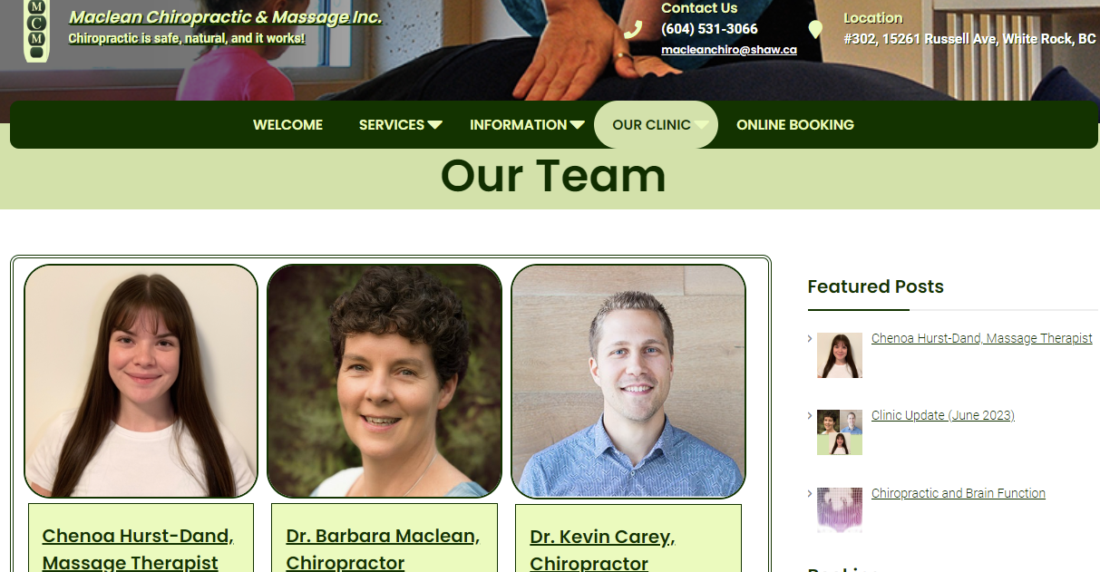The image size is (1100, 572).
Task: Click the MCM clinic logo icon
Action: coord(36,30)
